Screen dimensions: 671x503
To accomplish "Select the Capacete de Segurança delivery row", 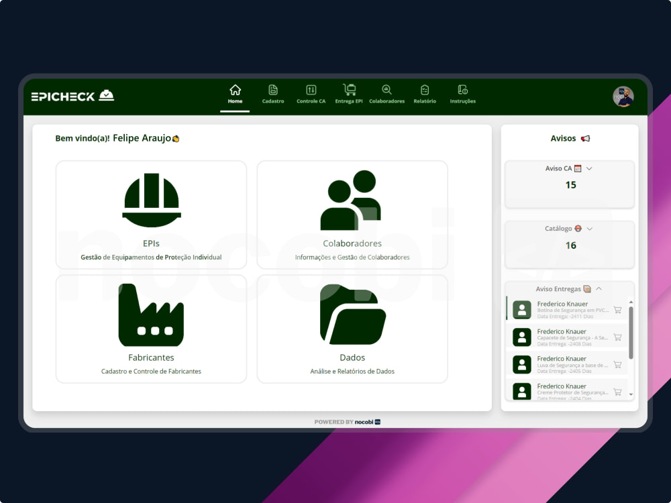I will (x=567, y=337).
